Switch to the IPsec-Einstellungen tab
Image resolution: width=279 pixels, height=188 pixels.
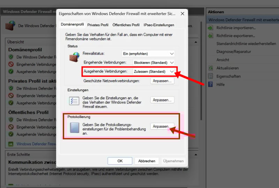tap(159, 25)
